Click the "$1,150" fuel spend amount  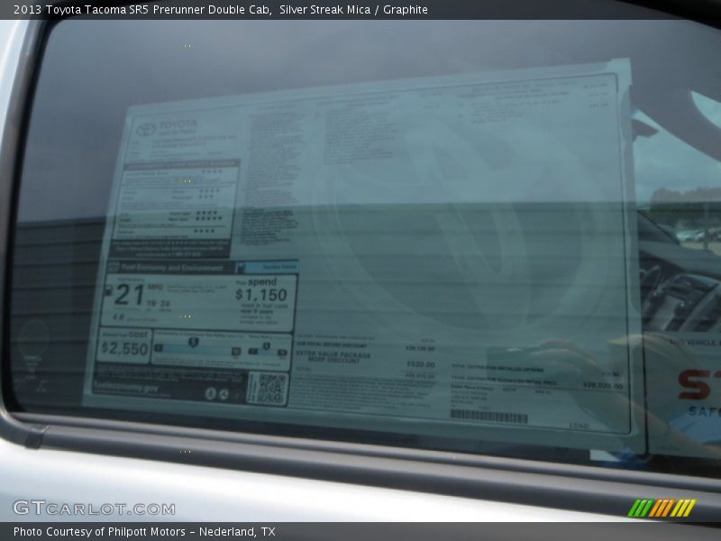click(261, 295)
